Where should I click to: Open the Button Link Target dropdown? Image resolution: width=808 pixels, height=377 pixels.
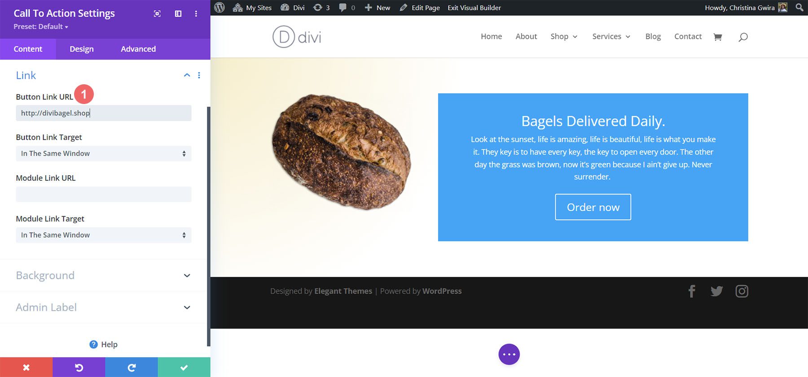pyautogui.click(x=103, y=153)
